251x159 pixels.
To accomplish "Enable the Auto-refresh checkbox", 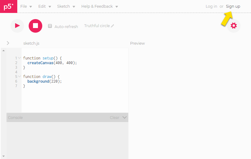I will 50,26.
